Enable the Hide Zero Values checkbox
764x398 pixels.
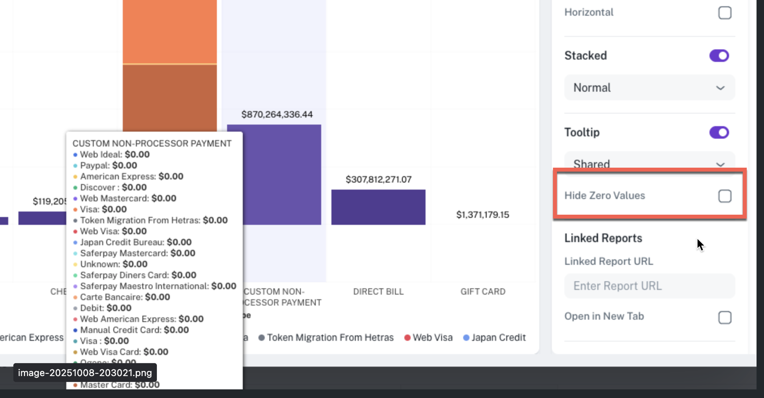[x=725, y=196]
